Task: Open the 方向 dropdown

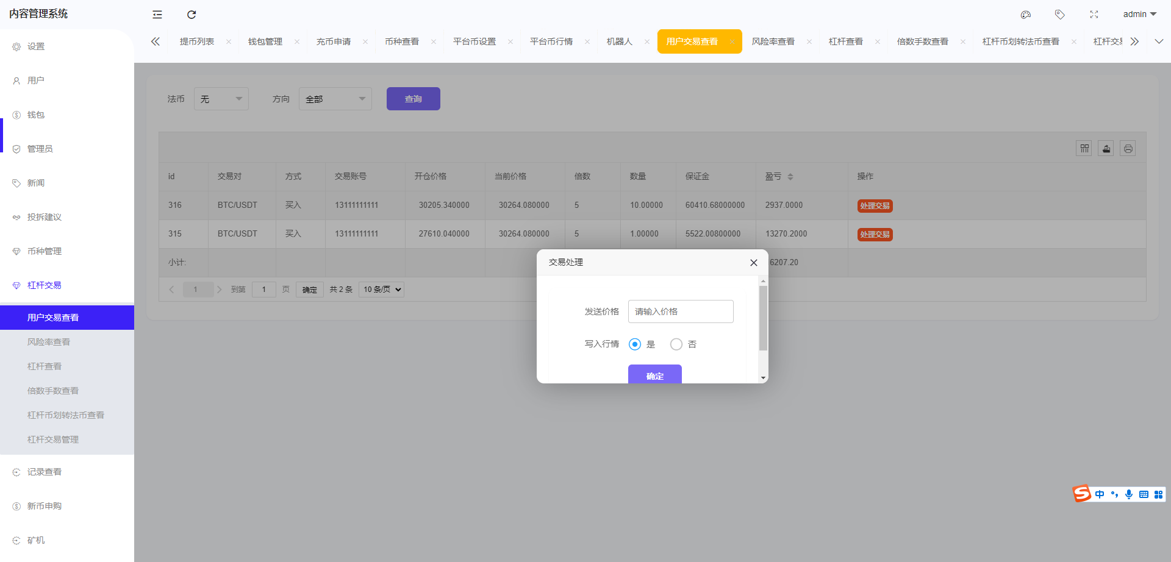Action: 335,99
